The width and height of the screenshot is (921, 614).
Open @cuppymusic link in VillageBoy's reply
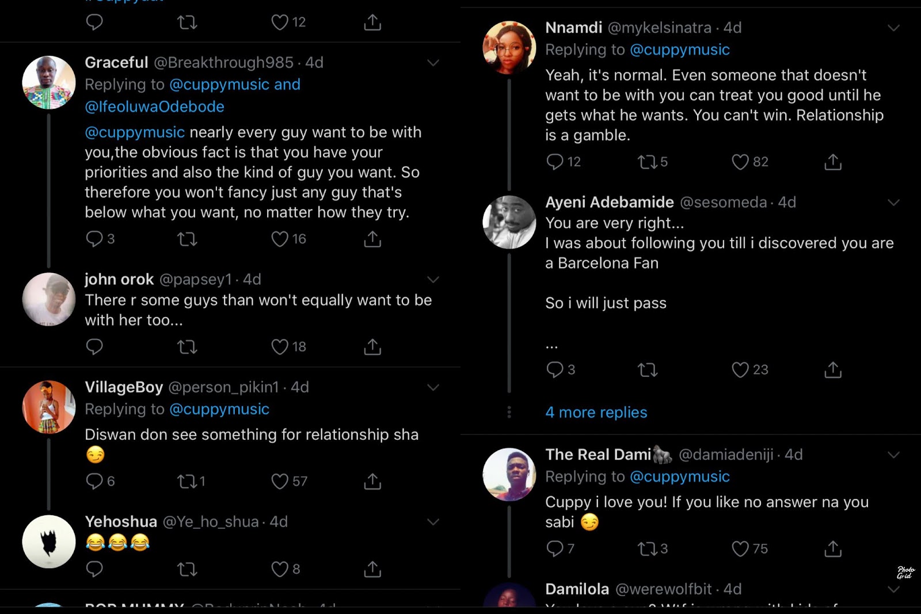coord(219,409)
